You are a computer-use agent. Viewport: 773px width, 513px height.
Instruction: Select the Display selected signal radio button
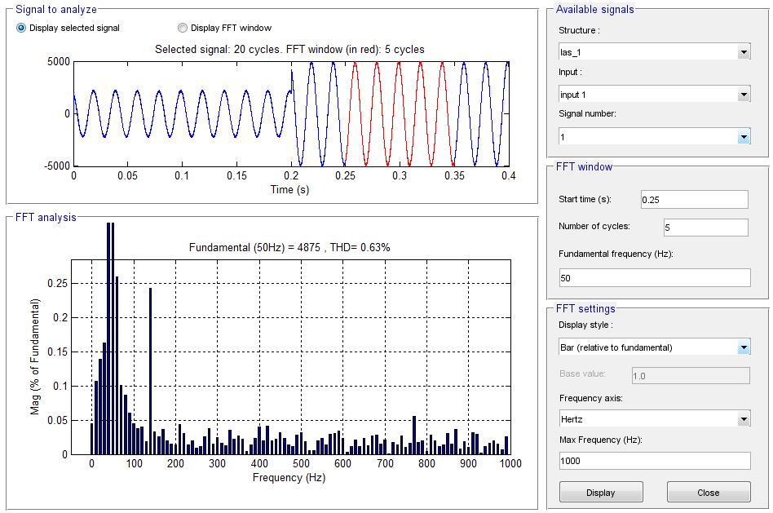click(x=22, y=28)
